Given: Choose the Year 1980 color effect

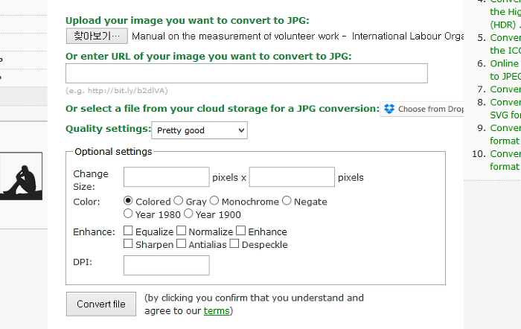Looking at the screenshot, I should pos(128,214).
